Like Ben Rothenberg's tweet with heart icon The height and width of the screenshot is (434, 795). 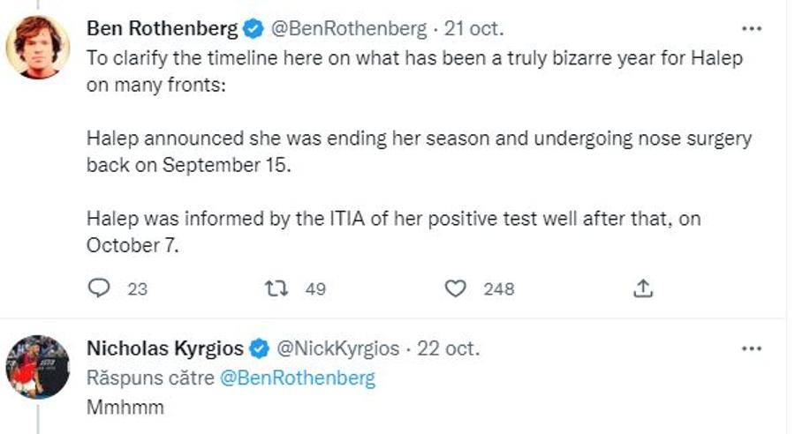tap(455, 288)
